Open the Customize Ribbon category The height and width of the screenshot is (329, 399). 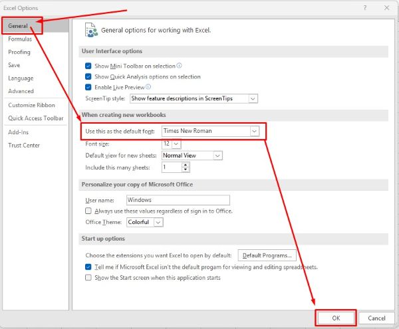click(x=31, y=105)
